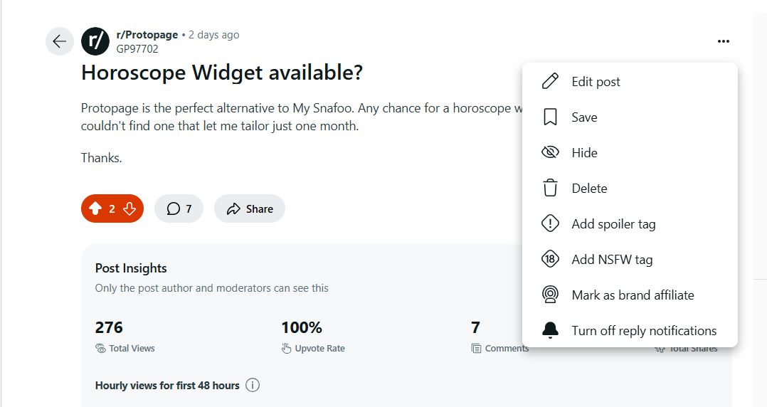
Task: Click the back arrow button
Action: pos(60,41)
